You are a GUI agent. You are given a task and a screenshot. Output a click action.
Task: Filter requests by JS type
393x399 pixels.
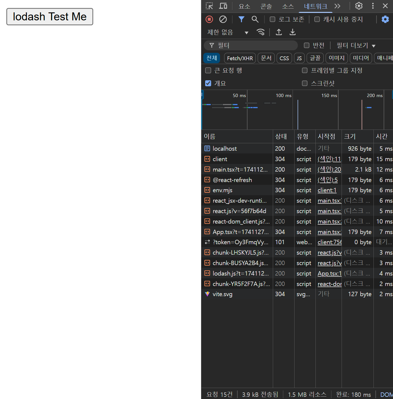click(x=299, y=58)
